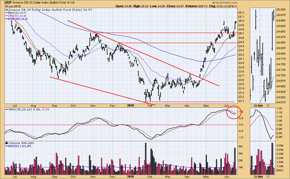Click the High 25.00 header value

click(x=141, y=6)
